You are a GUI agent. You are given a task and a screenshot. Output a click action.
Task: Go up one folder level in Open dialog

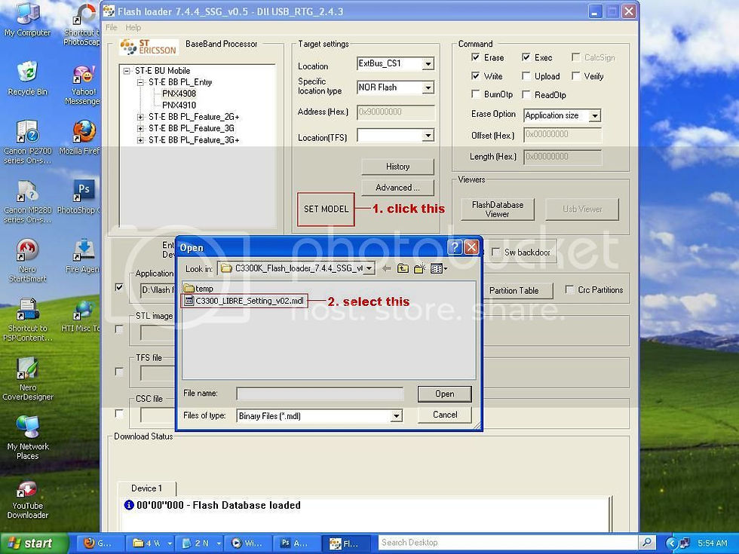(x=403, y=268)
